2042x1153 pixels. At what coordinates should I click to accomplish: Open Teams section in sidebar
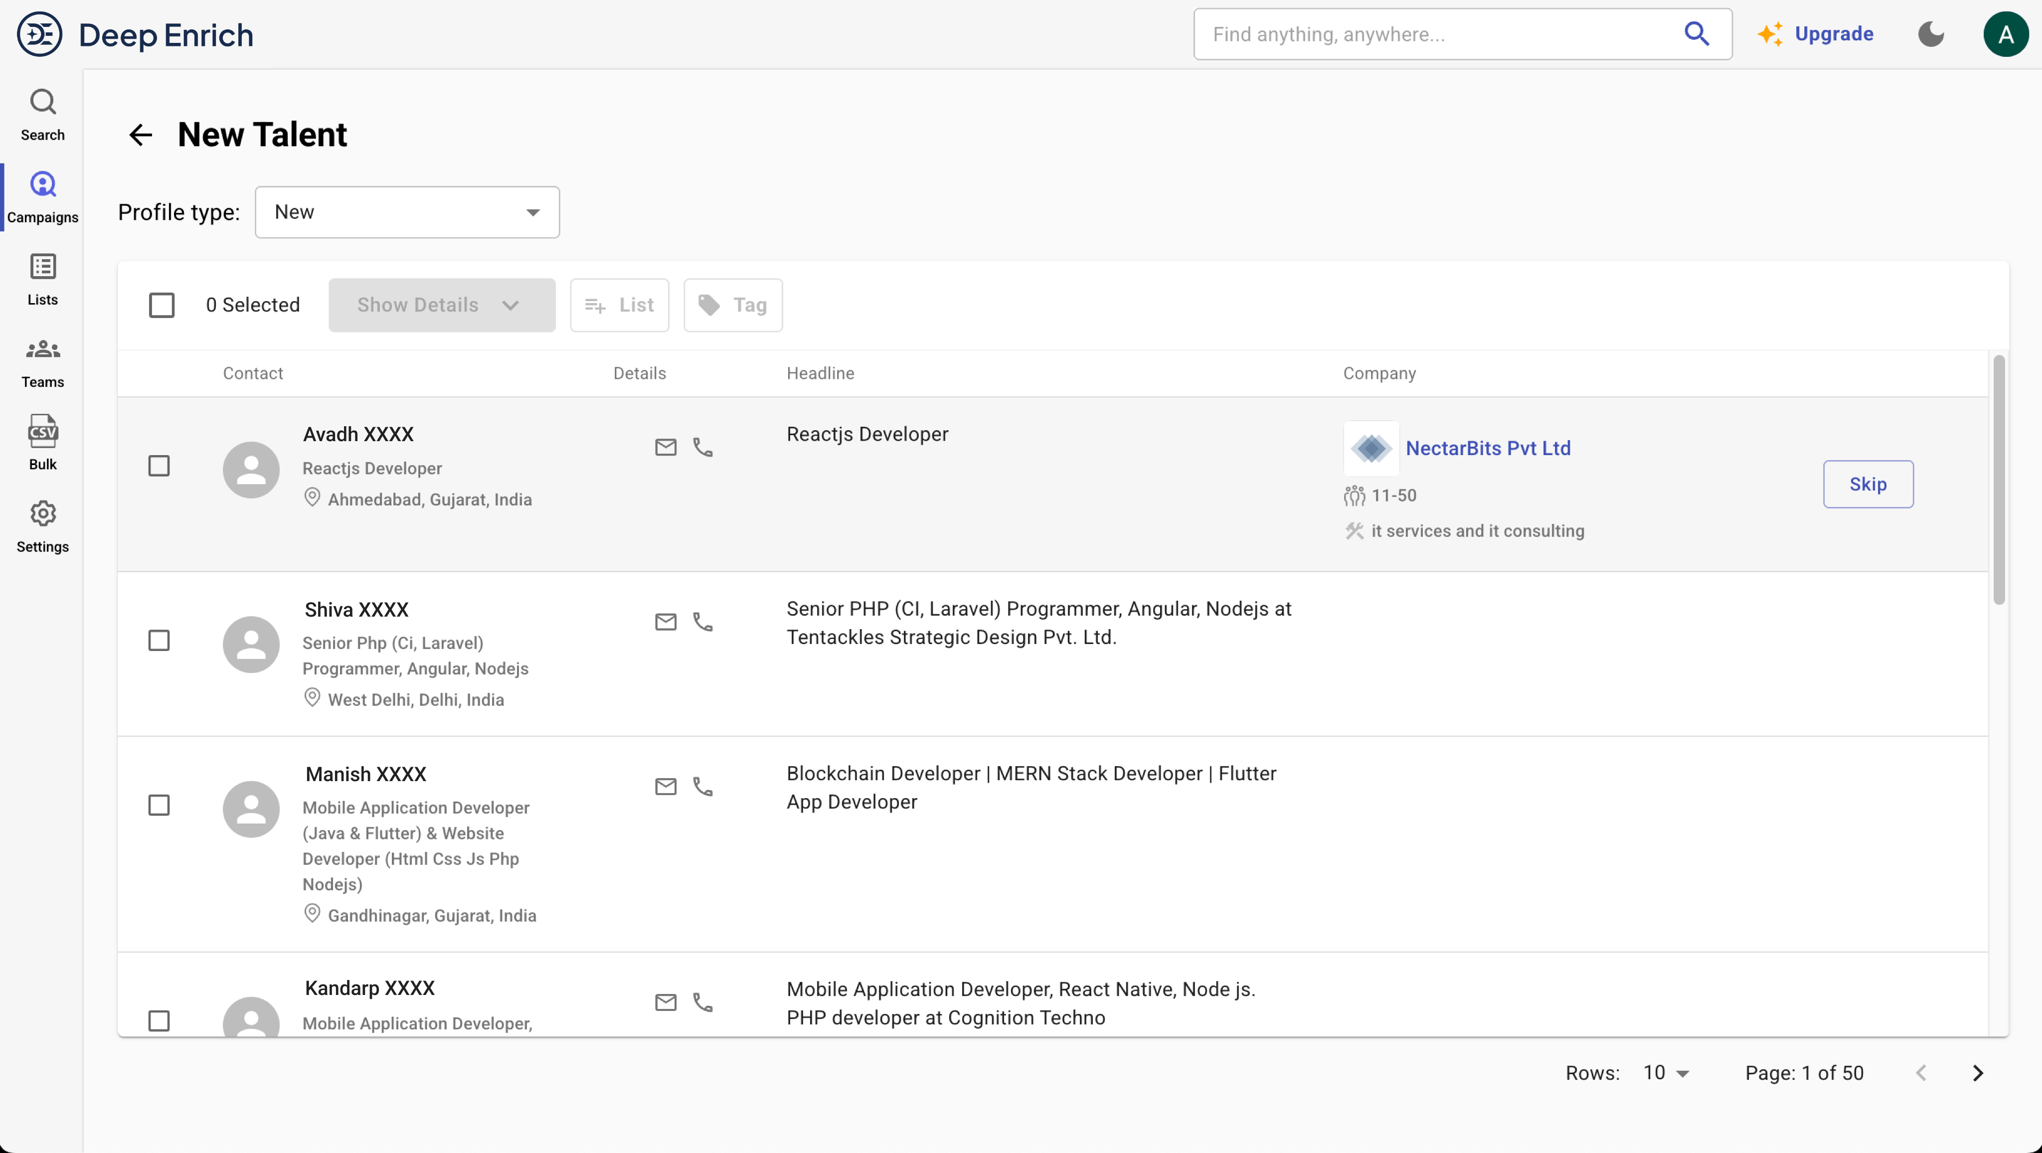[43, 361]
